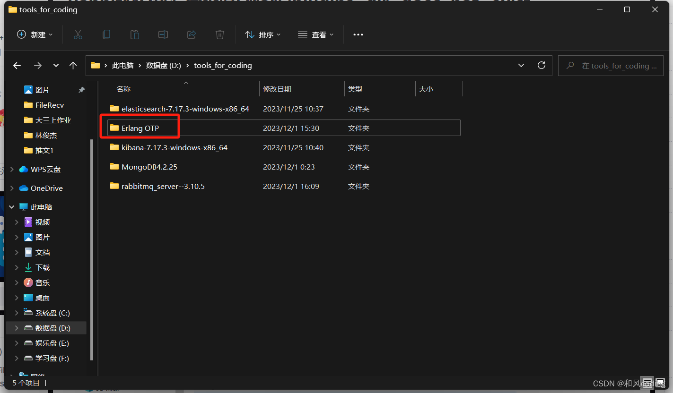Click the 此电脑 monitor icon in sidebar
This screenshot has width=673, height=393.
[x=24, y=207]
